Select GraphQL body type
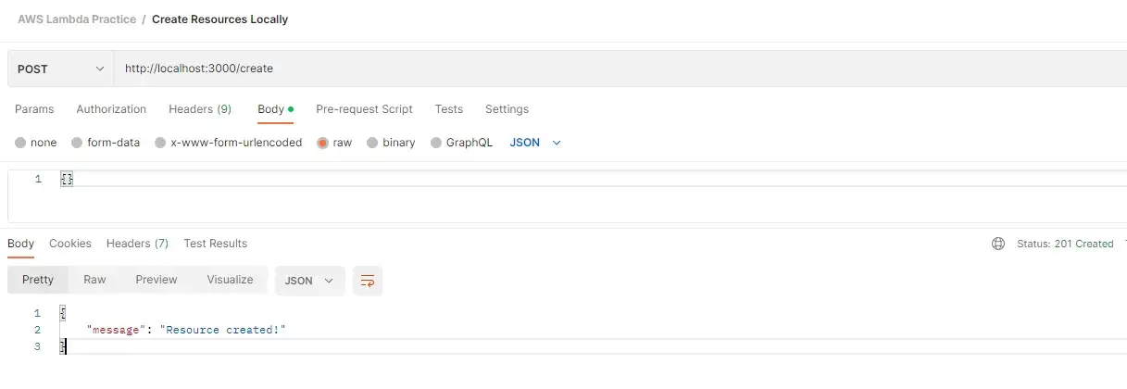 click(x=437, y=143)
